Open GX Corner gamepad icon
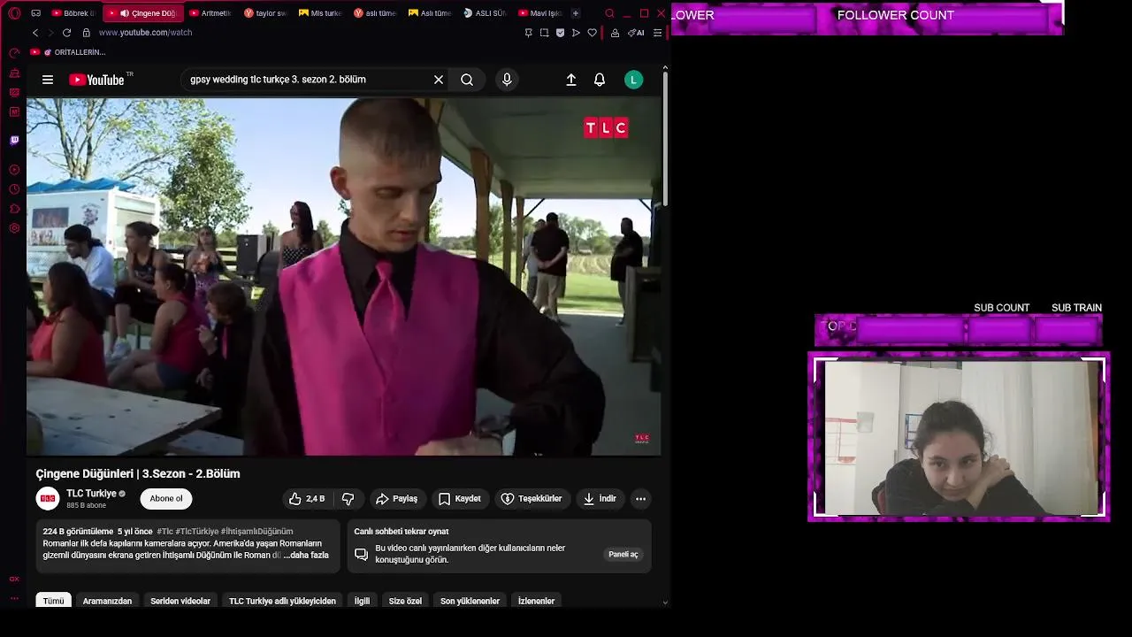This screenshot has height=637, width=1132. [x=35, y=13]
